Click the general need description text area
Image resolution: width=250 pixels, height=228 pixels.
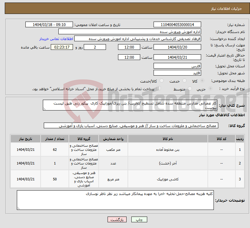130,105
